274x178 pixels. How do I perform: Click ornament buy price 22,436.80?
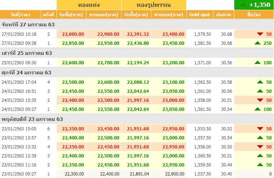coord(138,43)
